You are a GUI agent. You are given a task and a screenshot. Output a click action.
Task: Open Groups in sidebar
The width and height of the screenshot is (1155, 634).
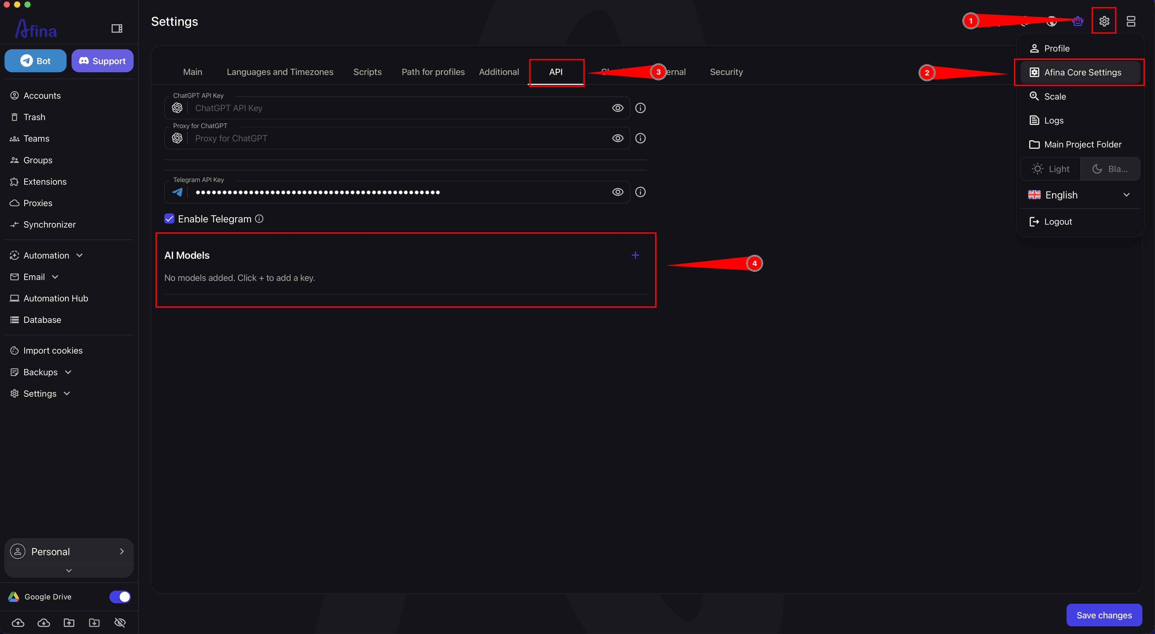69,160
